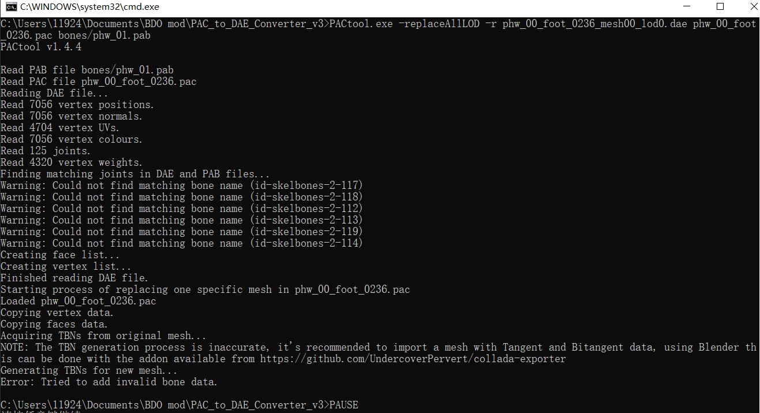Viewport: 760px width, 413px height.
Task: Click the 'Loaded phw_00_foot_0236.pac' line
Action: click(x=78, y=301)
